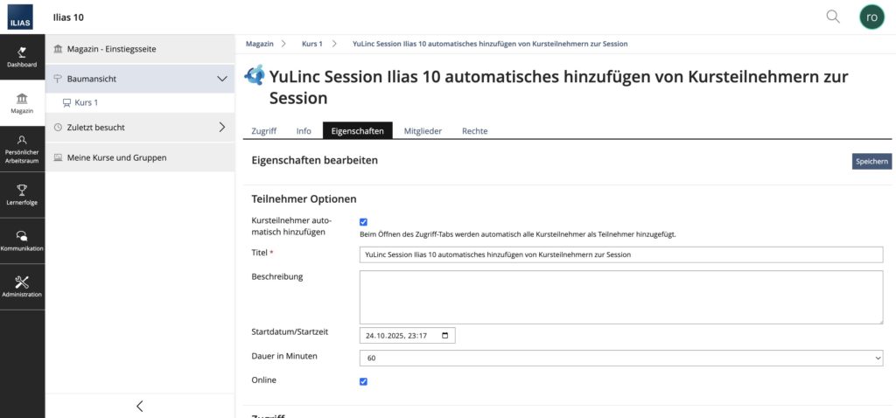Image resolution: width=896 pixels, height=418 pixels.
Task: Click the Speichern button
Action: (871, 161)
